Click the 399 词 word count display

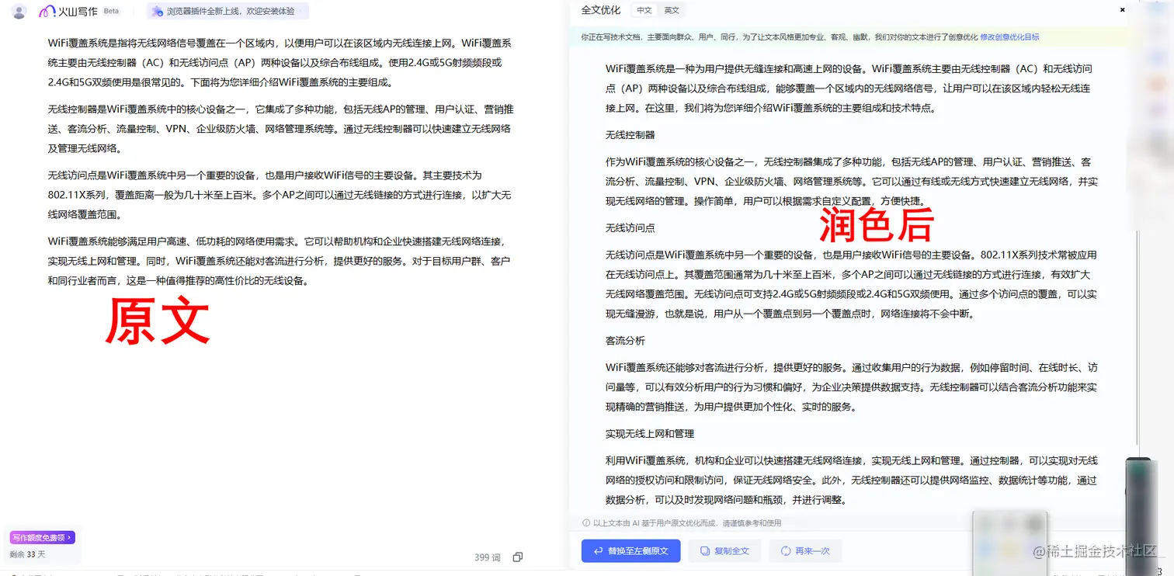[487, 557]
